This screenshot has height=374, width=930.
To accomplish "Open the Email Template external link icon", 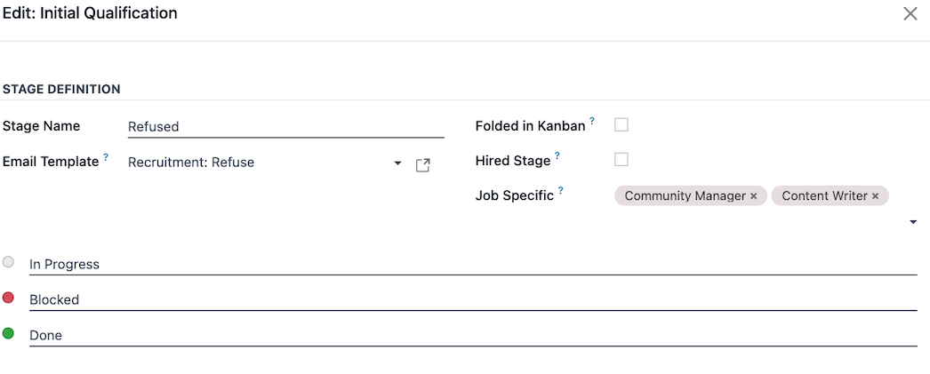I will (423, 164).
